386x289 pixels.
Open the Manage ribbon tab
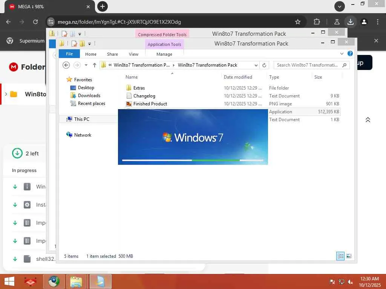pyautogui.click(x=164, y=54)
